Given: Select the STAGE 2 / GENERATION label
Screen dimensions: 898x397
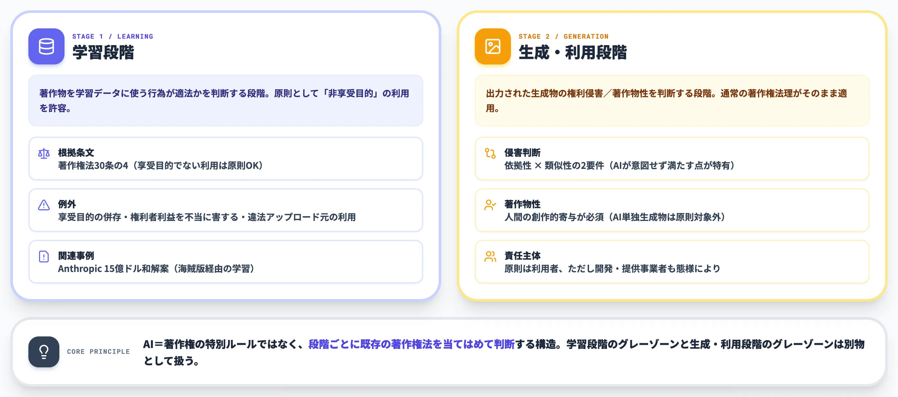Looking at the screenshot, I should (x=563, y=36).
